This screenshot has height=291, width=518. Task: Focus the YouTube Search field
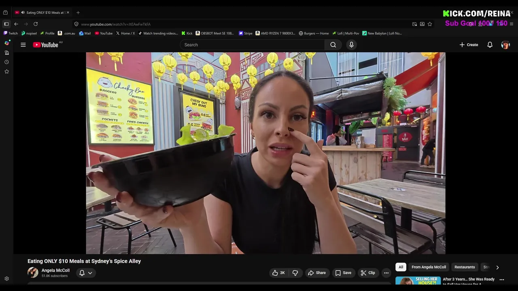pyautogui.click(x=252, y=45)
